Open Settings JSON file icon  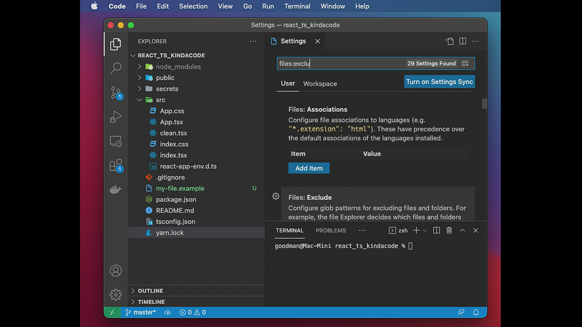click(450, 41)
